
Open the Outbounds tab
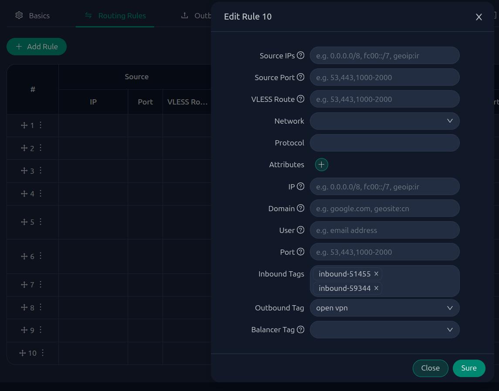coord(196,16)
